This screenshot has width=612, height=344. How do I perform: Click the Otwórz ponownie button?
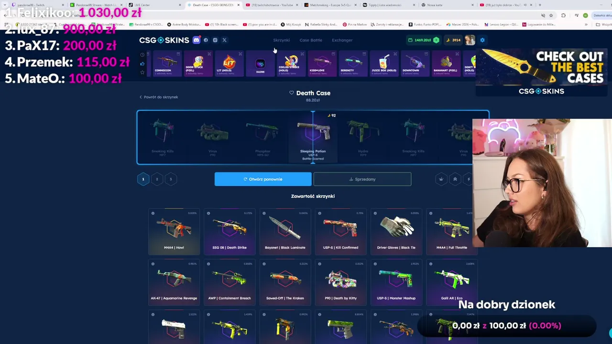pyautogui.click(x=263, y=179)
